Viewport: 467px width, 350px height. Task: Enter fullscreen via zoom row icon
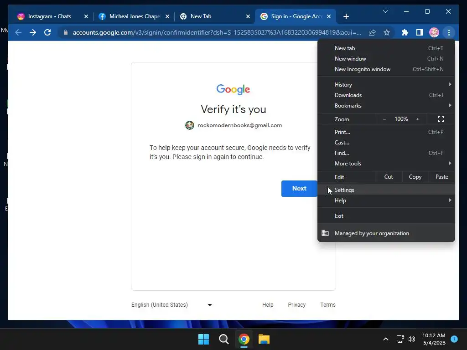click(x=441, y=119)
